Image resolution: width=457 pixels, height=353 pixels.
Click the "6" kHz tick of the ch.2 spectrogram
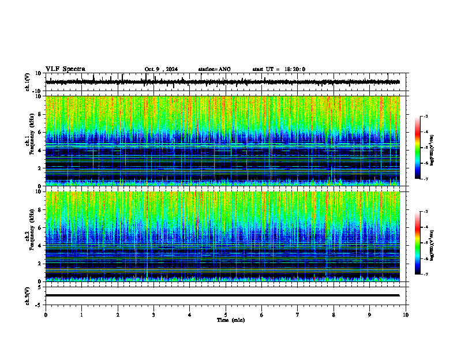40,228
